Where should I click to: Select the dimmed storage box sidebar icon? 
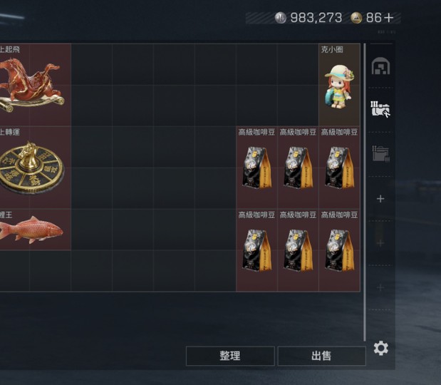[x=380, y=154]
